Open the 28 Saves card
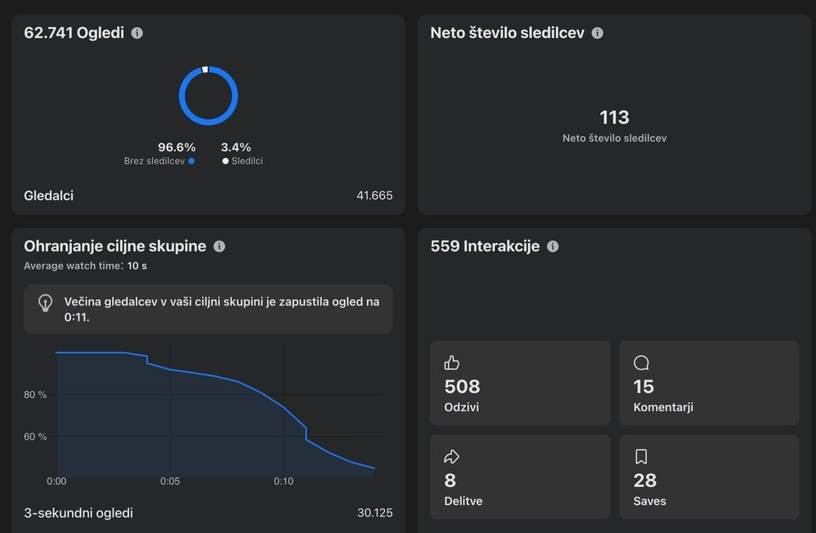The height and width of the screenshot is (533, 816). pyautogui.click(x=709, y=477)
